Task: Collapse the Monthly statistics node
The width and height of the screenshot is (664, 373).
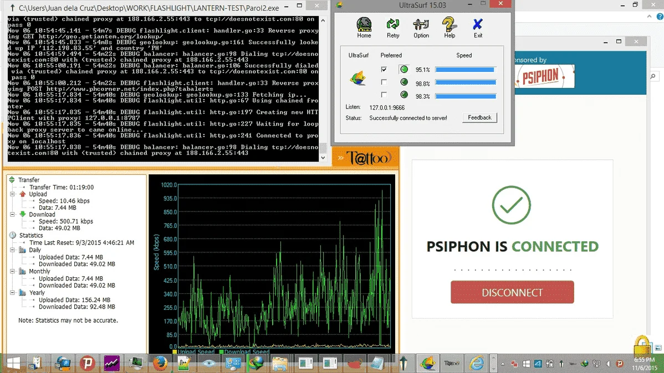Action: click(x=13, y=271)
